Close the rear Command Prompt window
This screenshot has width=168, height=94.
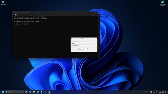click(x=96, y=13)
